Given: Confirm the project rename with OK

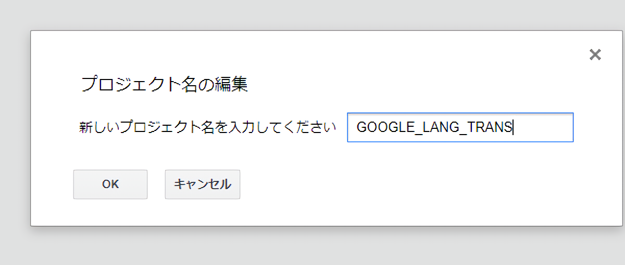Looking at the screenshot, I should [110, 184].
